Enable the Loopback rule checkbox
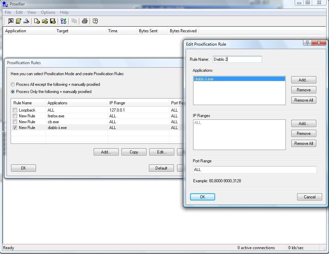 (15, 110)
